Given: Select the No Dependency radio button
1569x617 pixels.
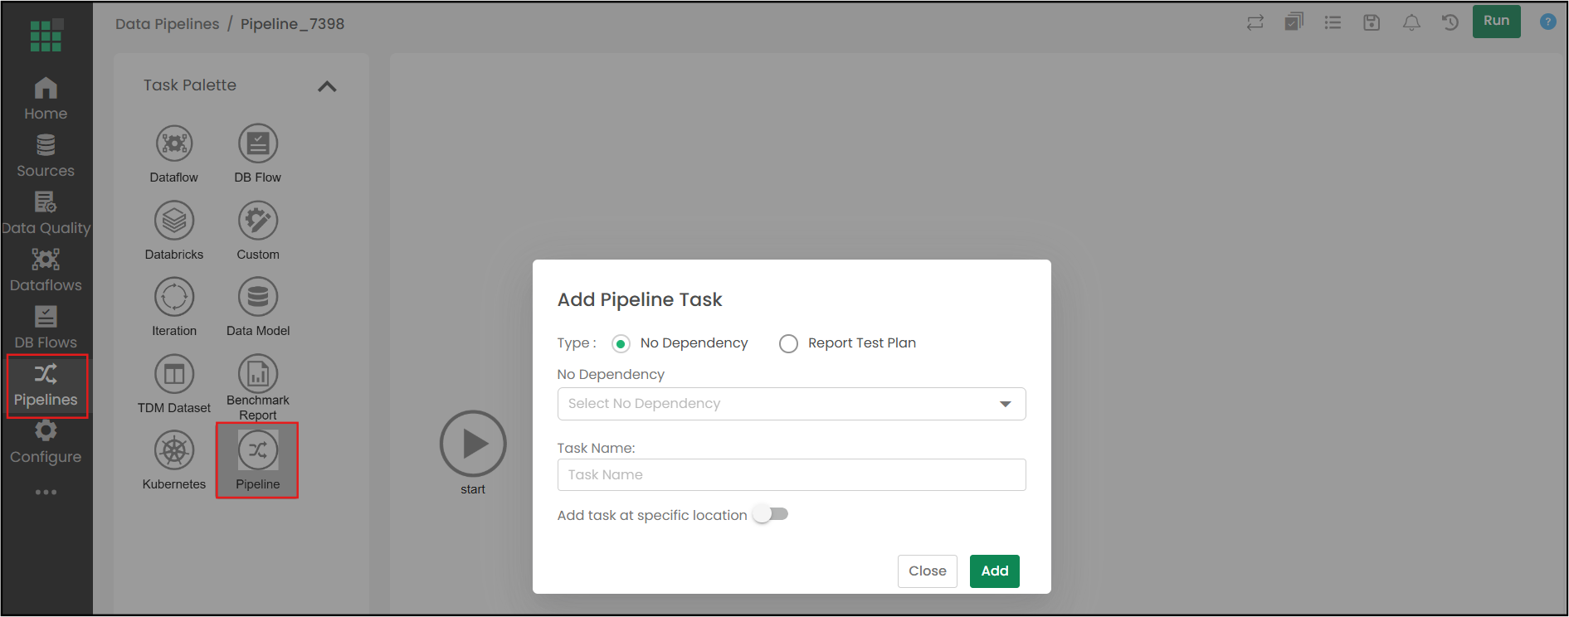Looking at the screenshot, I should (621, 343).
